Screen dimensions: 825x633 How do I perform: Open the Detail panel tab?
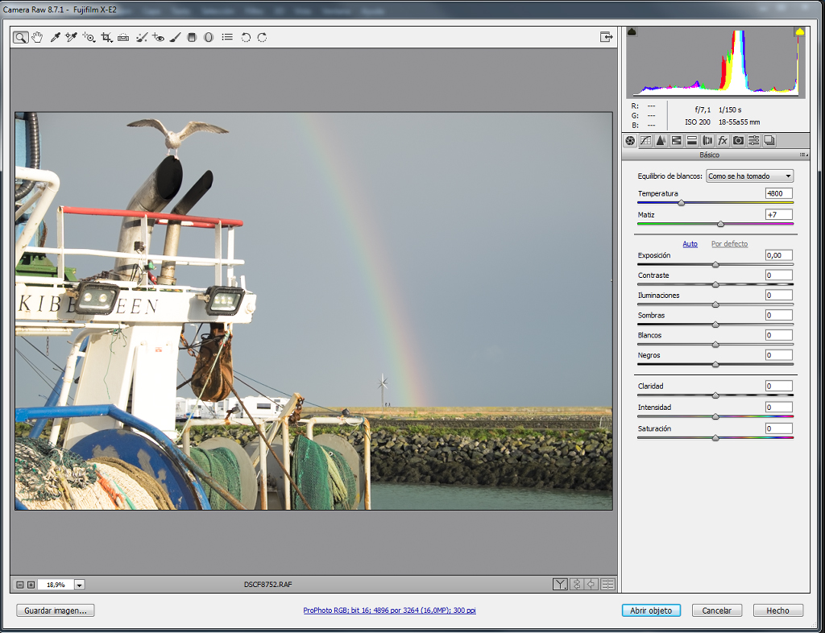tap(661, 140)
